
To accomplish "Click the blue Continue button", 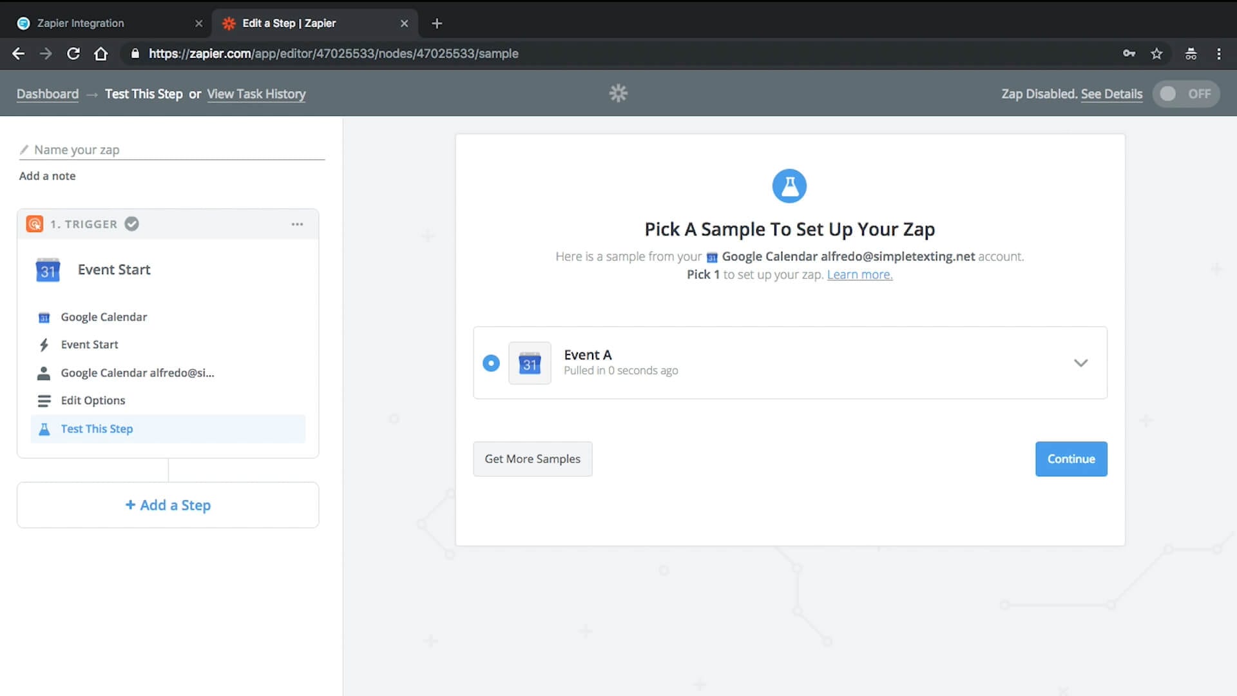I will pos(1071,459).
